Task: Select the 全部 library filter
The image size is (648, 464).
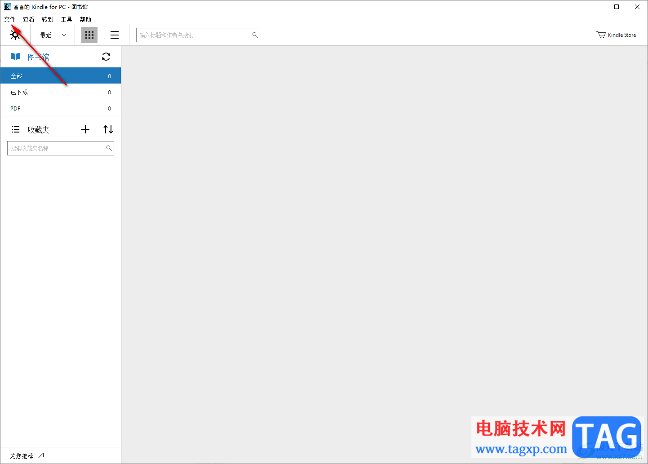Action: tap(61, 76)
